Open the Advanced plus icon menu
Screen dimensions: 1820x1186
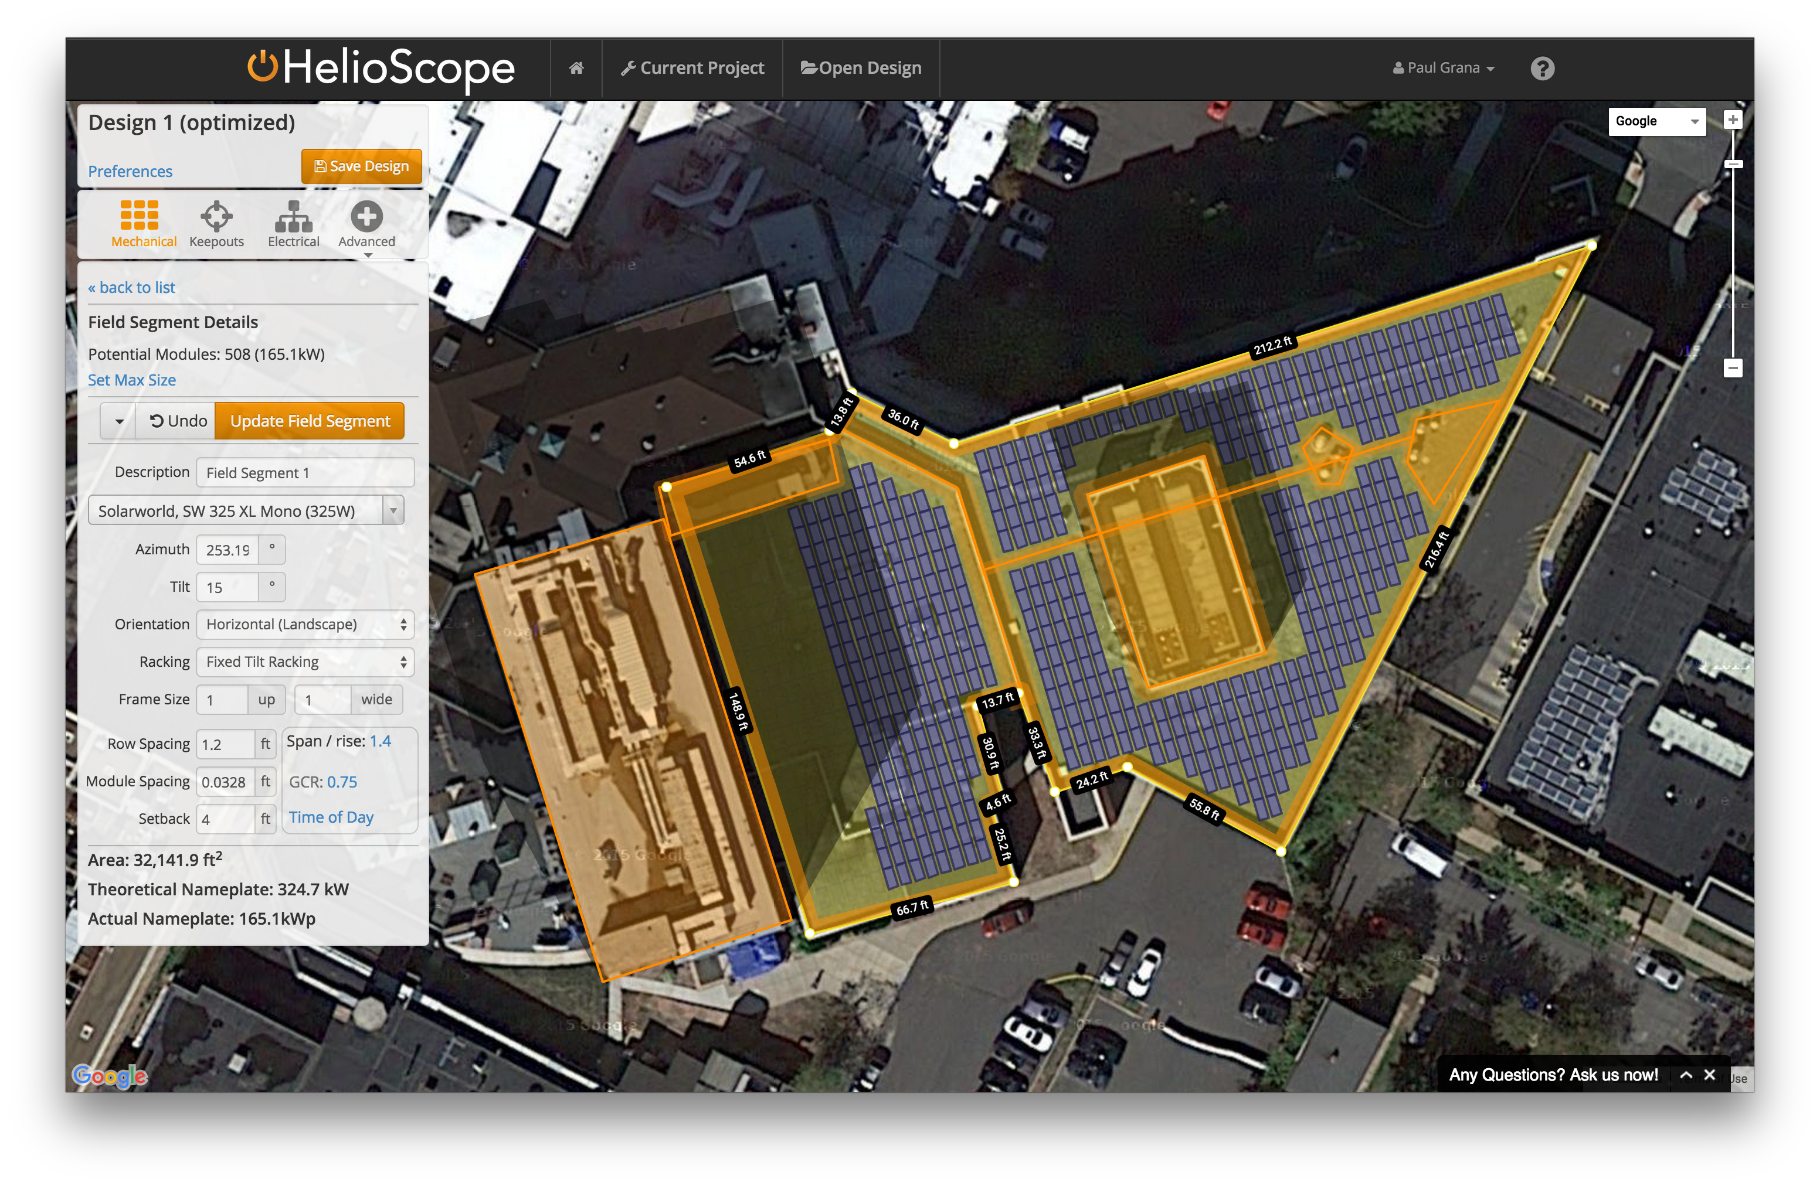pos(367,216)
